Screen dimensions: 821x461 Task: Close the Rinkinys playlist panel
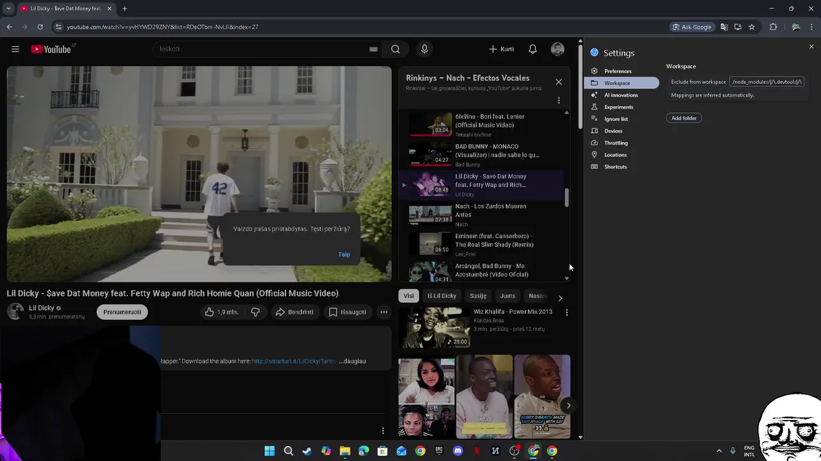point(559,82)
